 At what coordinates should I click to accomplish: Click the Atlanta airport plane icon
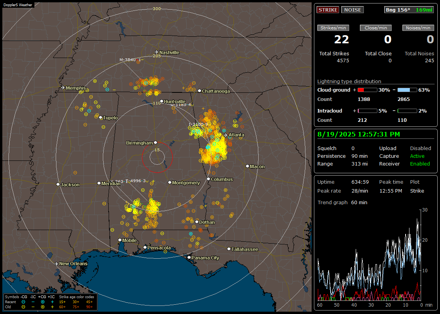[x=226, y=135]
